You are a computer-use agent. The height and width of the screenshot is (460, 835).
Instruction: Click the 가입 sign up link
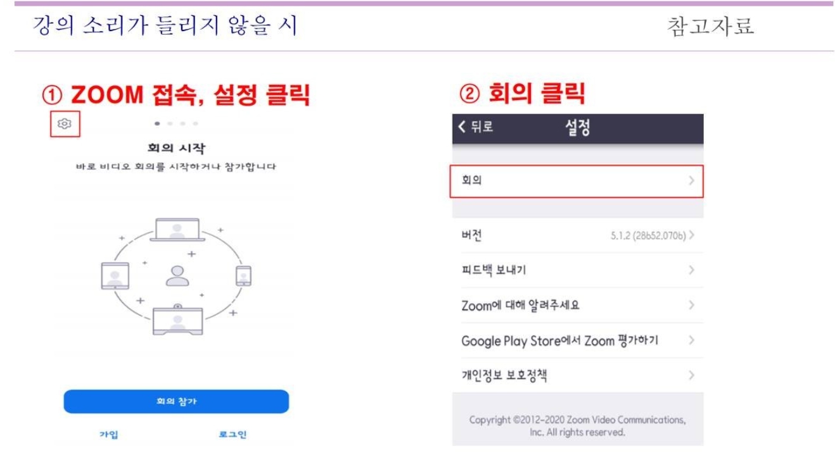click(x=109, y=435)
